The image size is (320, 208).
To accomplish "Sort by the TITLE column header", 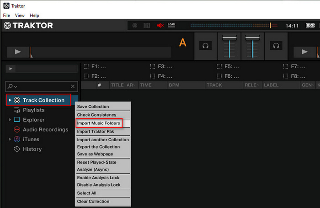I will tap(117, 85).
